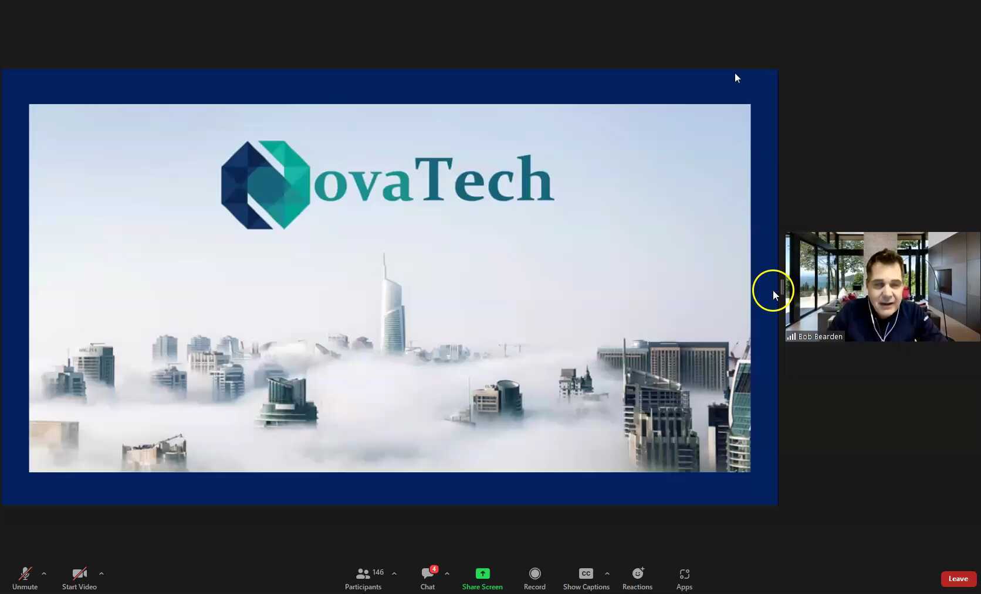Enable Show Captions

pos(585,578)
